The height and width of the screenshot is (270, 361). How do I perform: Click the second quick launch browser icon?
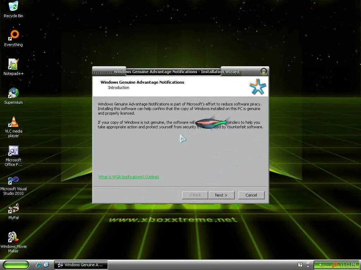[46, 265]
